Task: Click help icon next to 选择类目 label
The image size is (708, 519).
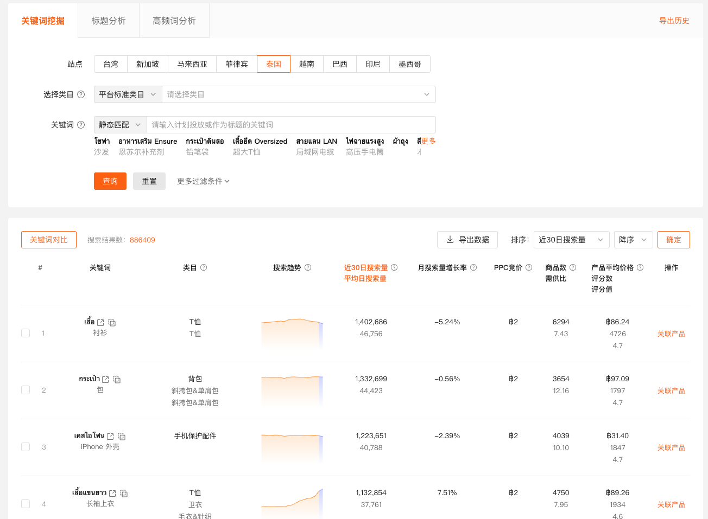Action: tap(81, 94)
